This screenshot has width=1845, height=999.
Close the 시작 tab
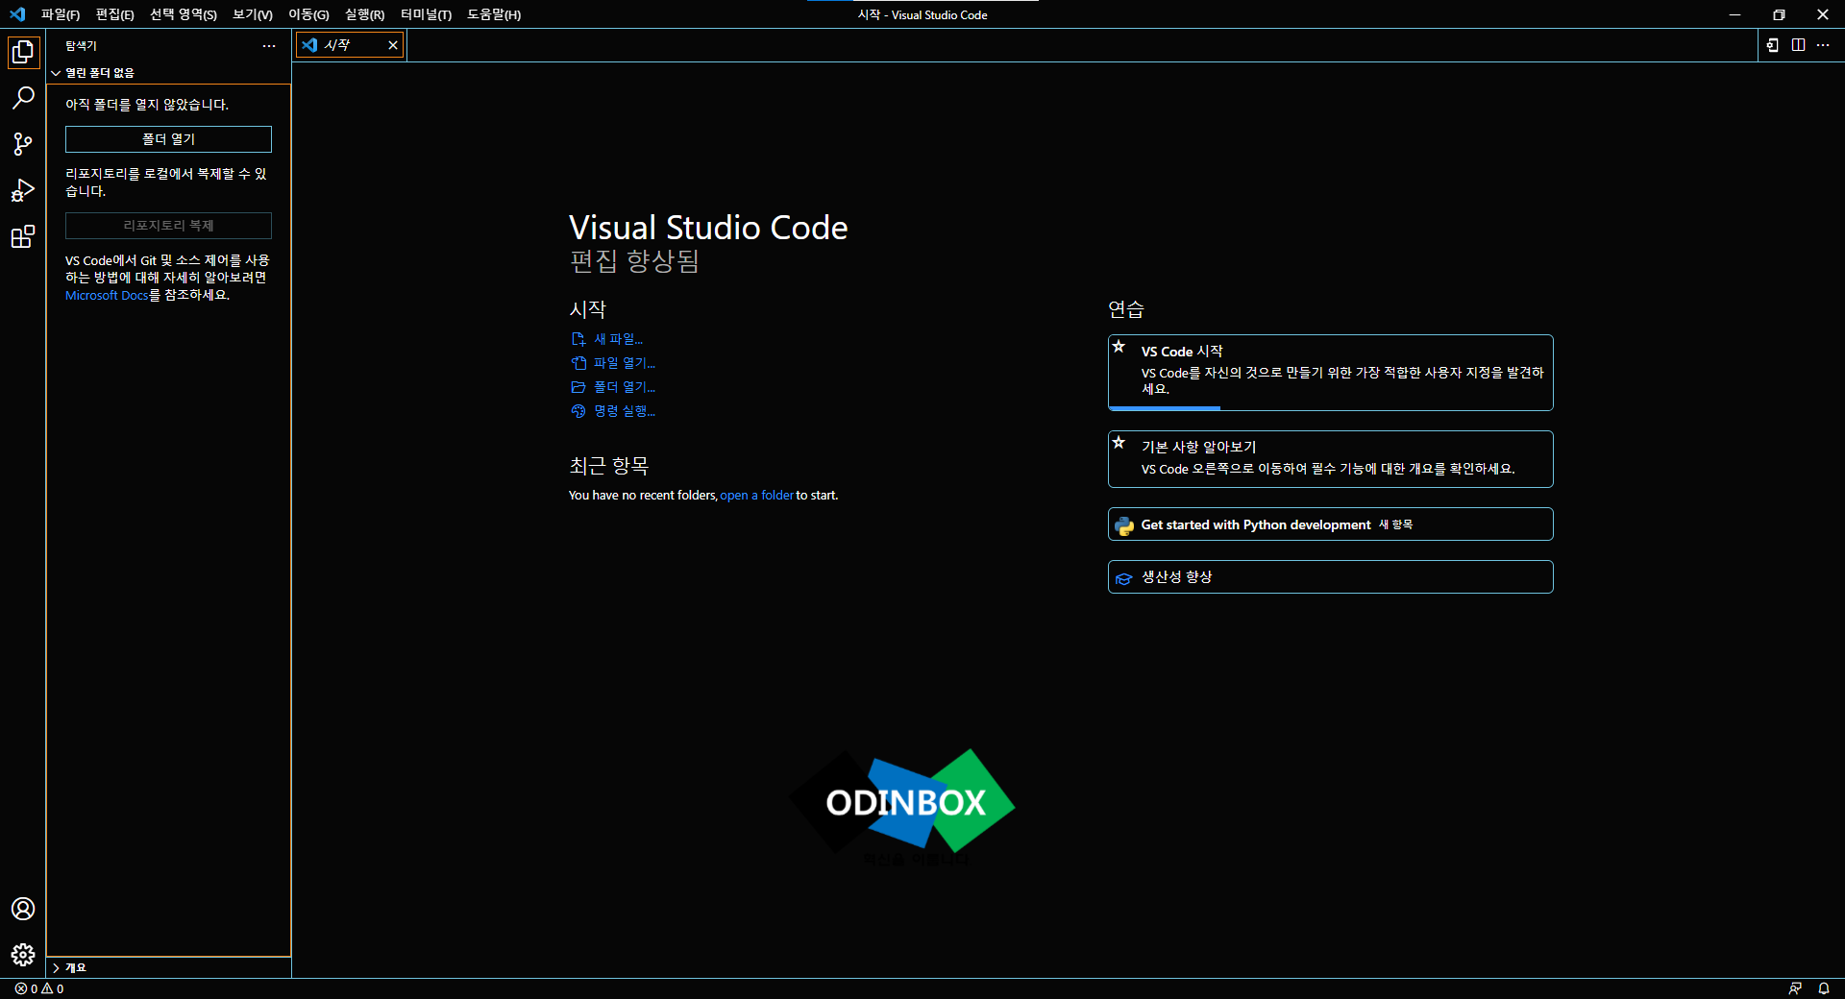[393, 45]
